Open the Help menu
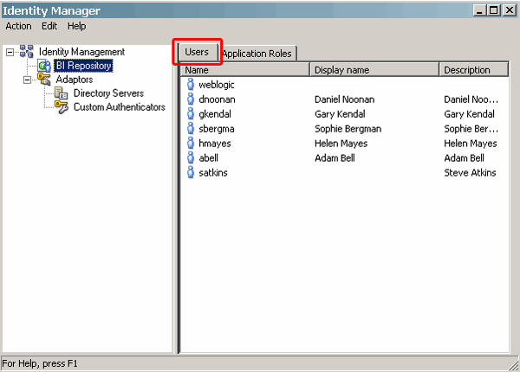Image resolution: width=520 pixels, height=372 pixels. (x=76, y=26)
